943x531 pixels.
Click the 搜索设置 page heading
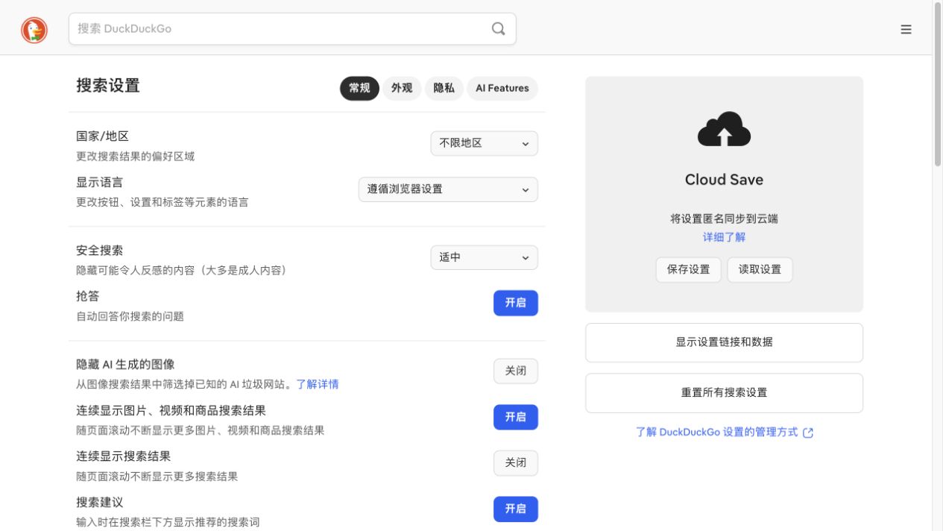click(108, 86)
